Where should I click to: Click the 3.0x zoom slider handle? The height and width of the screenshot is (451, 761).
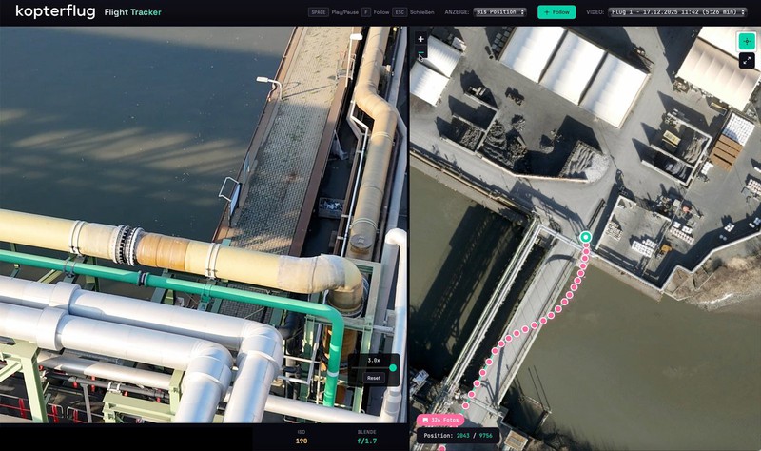(393, 367)
